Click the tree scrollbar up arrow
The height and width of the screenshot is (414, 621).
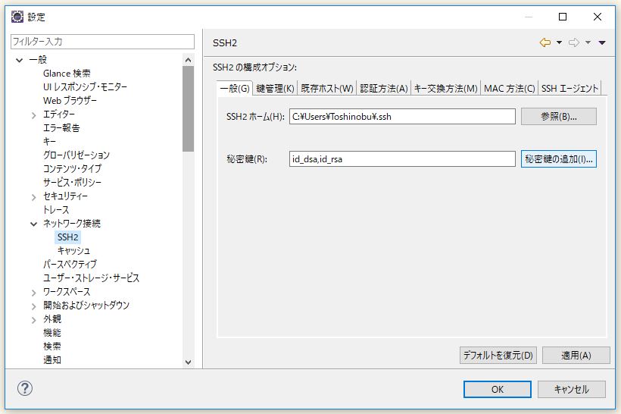188,60
